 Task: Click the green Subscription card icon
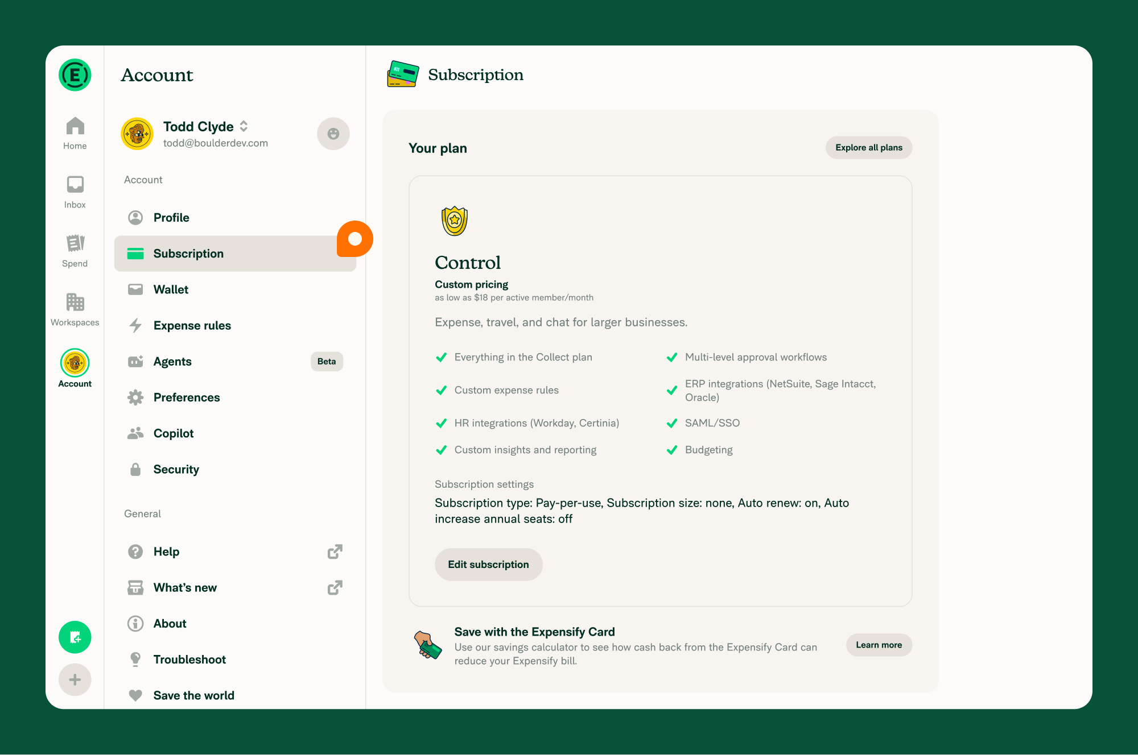(135, 254)
